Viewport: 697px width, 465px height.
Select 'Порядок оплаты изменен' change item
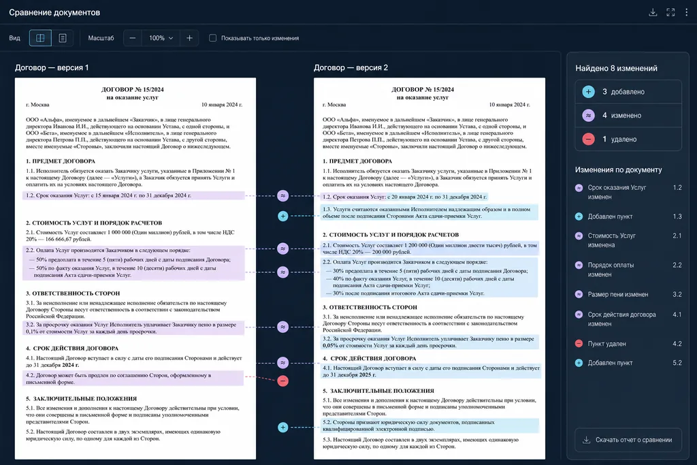point(628,270)
